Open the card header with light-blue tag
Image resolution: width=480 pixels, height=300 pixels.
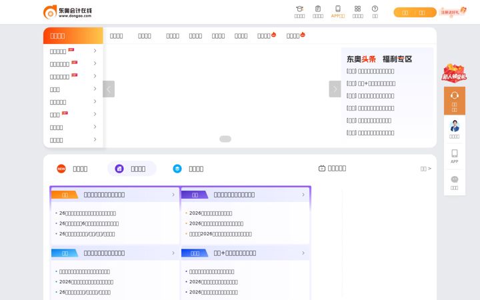(115, 253)
